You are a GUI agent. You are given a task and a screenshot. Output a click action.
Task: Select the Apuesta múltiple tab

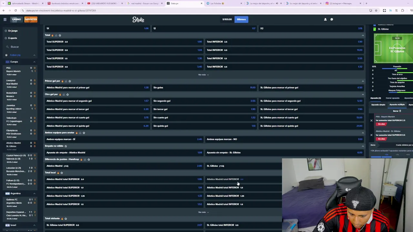point(397,105)
